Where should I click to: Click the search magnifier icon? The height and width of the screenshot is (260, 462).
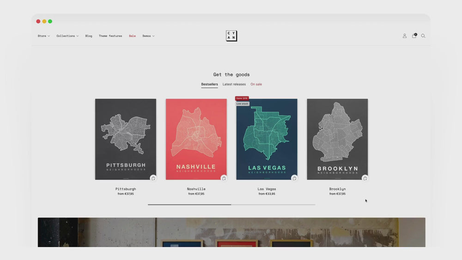(x=423, y=36)
